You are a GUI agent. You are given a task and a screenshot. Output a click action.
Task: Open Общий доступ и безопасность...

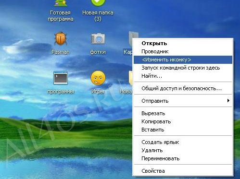[183, 88]
